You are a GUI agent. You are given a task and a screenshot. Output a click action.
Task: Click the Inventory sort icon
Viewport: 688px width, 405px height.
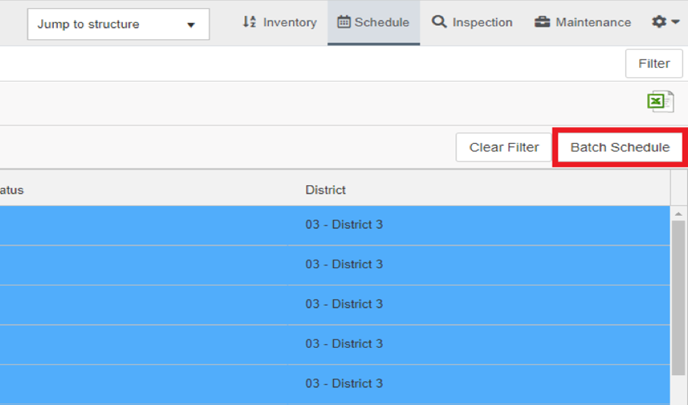(249, 22)
